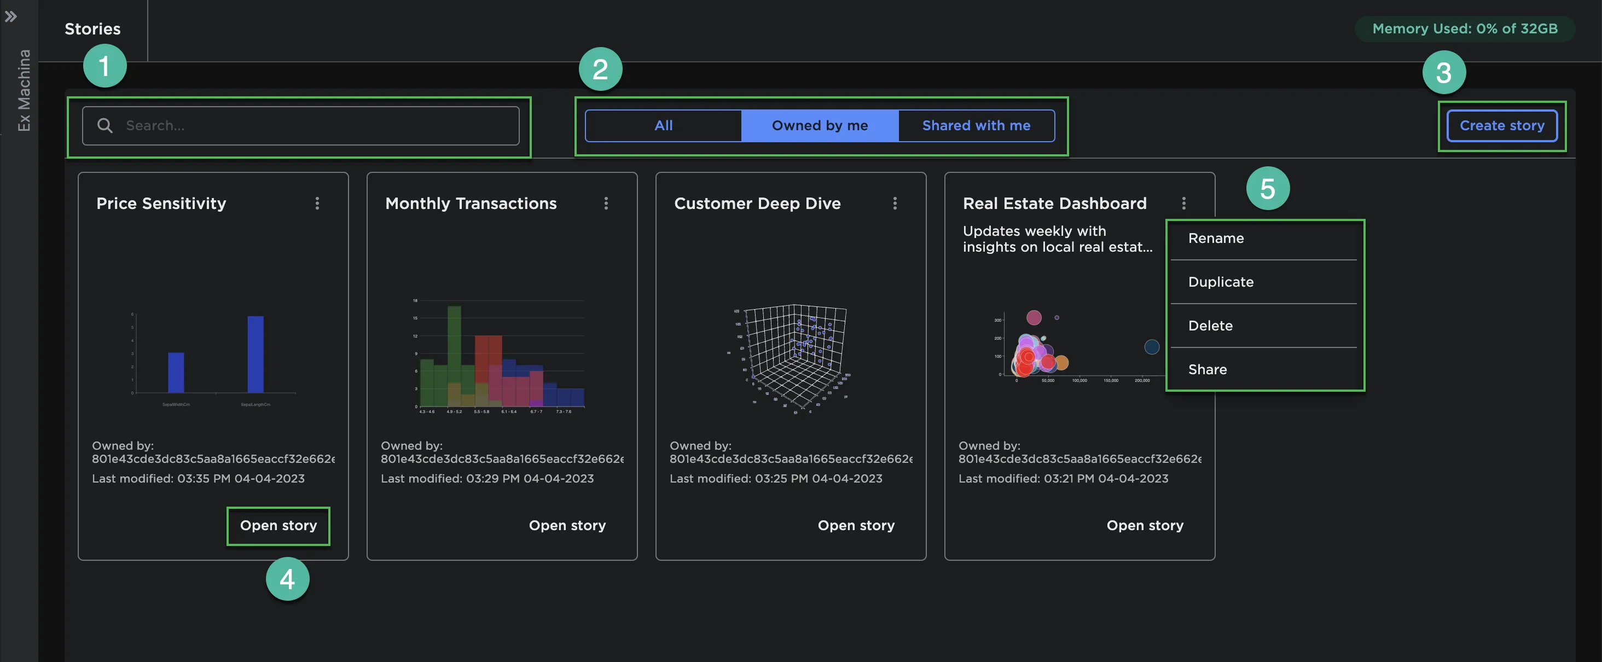The image size is (1602, 662).
Task: Open Price Sensitivity three-dot options menu
Action: click(x=317, y=204)
